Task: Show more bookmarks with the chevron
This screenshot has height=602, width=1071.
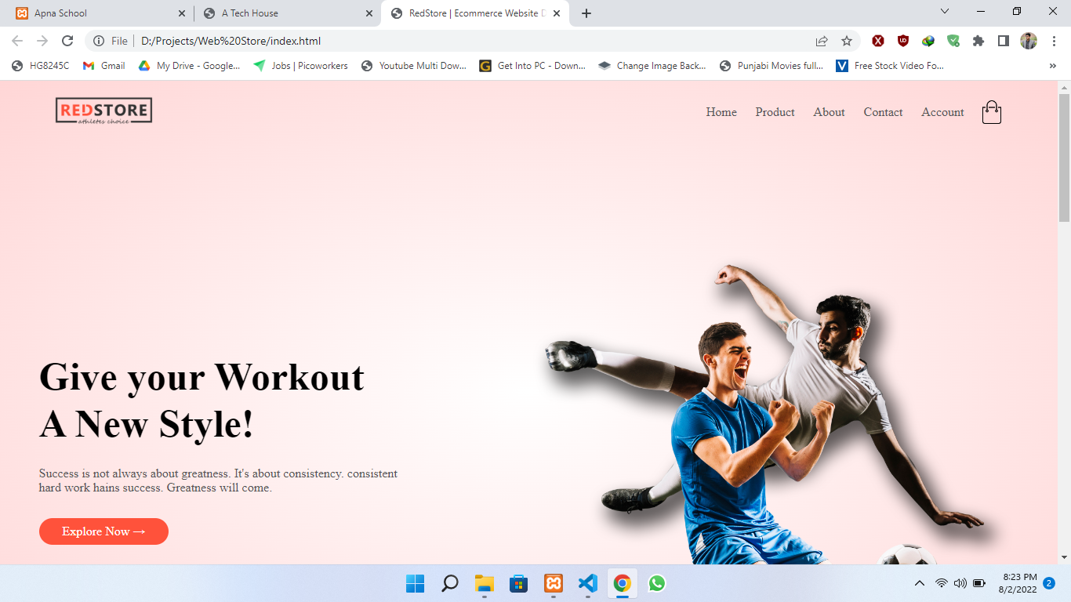Action: coord(1052,66)
